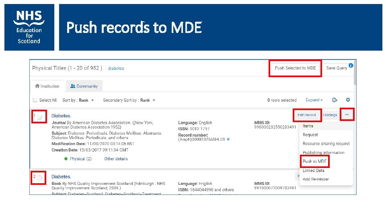Click the ISSN 0012-1797 value
386x217 pixels.
tap(200, 129)
